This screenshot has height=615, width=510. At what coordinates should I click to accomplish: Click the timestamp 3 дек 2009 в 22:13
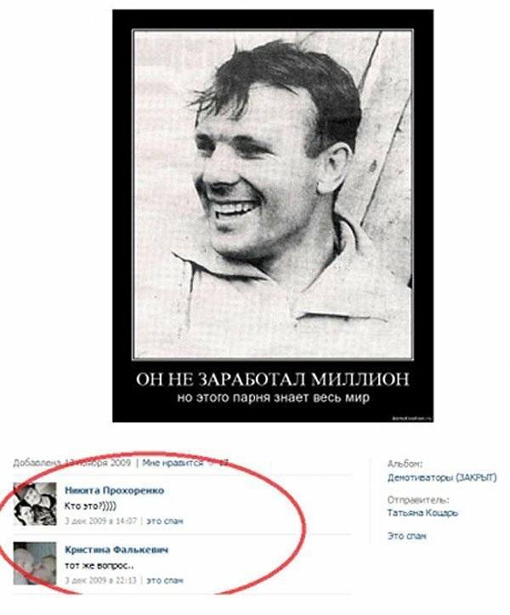(100, 580)
